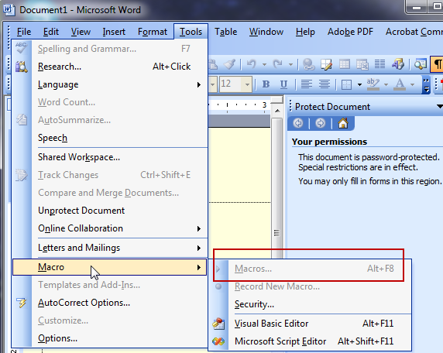Screen dimensions: 443x353
Task: Toggle align left paragraph button
Action: 307,84
